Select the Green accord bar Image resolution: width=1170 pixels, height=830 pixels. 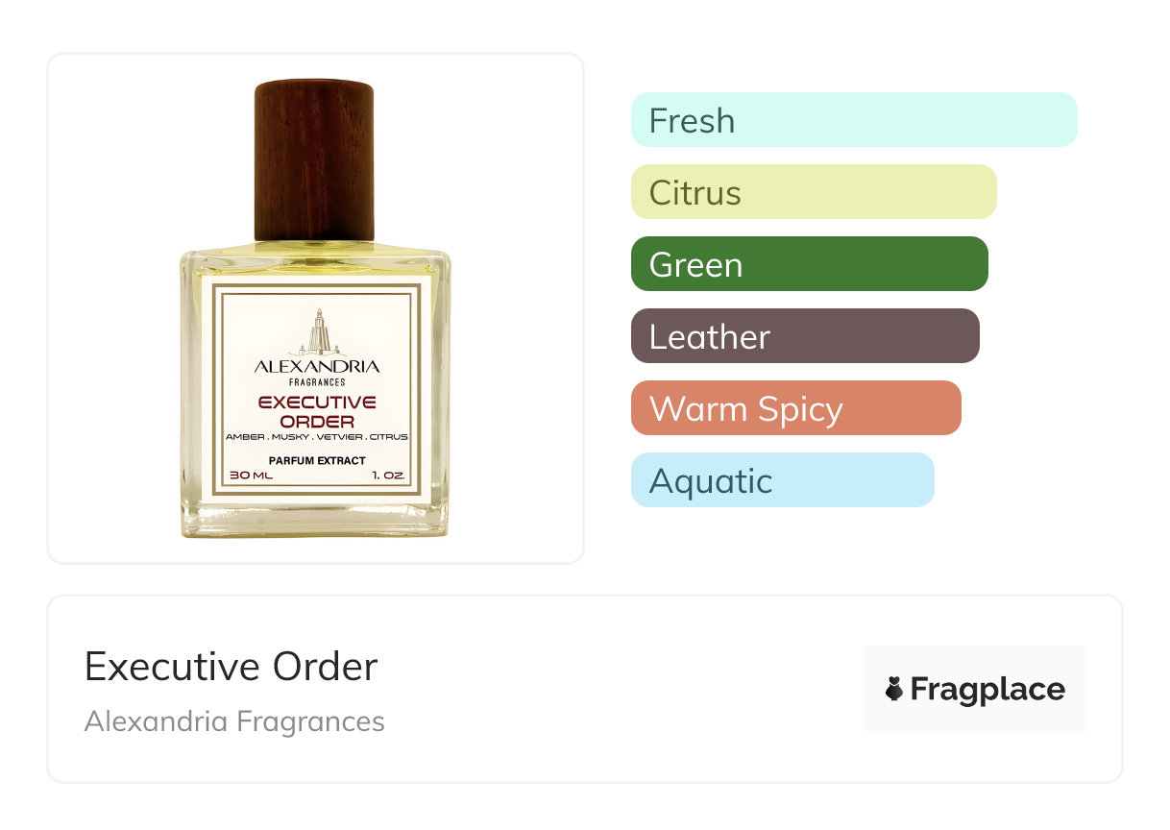pos(810,264)
